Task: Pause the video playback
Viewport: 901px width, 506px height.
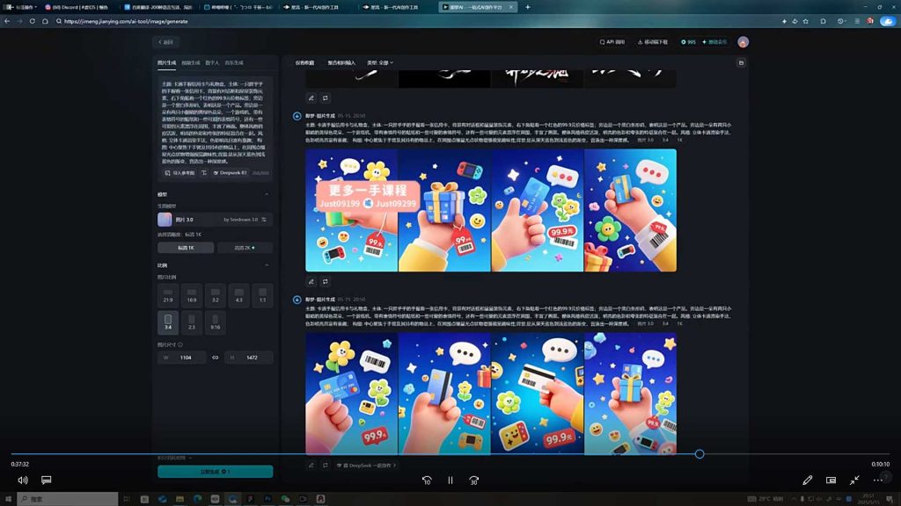Action: 450,481
